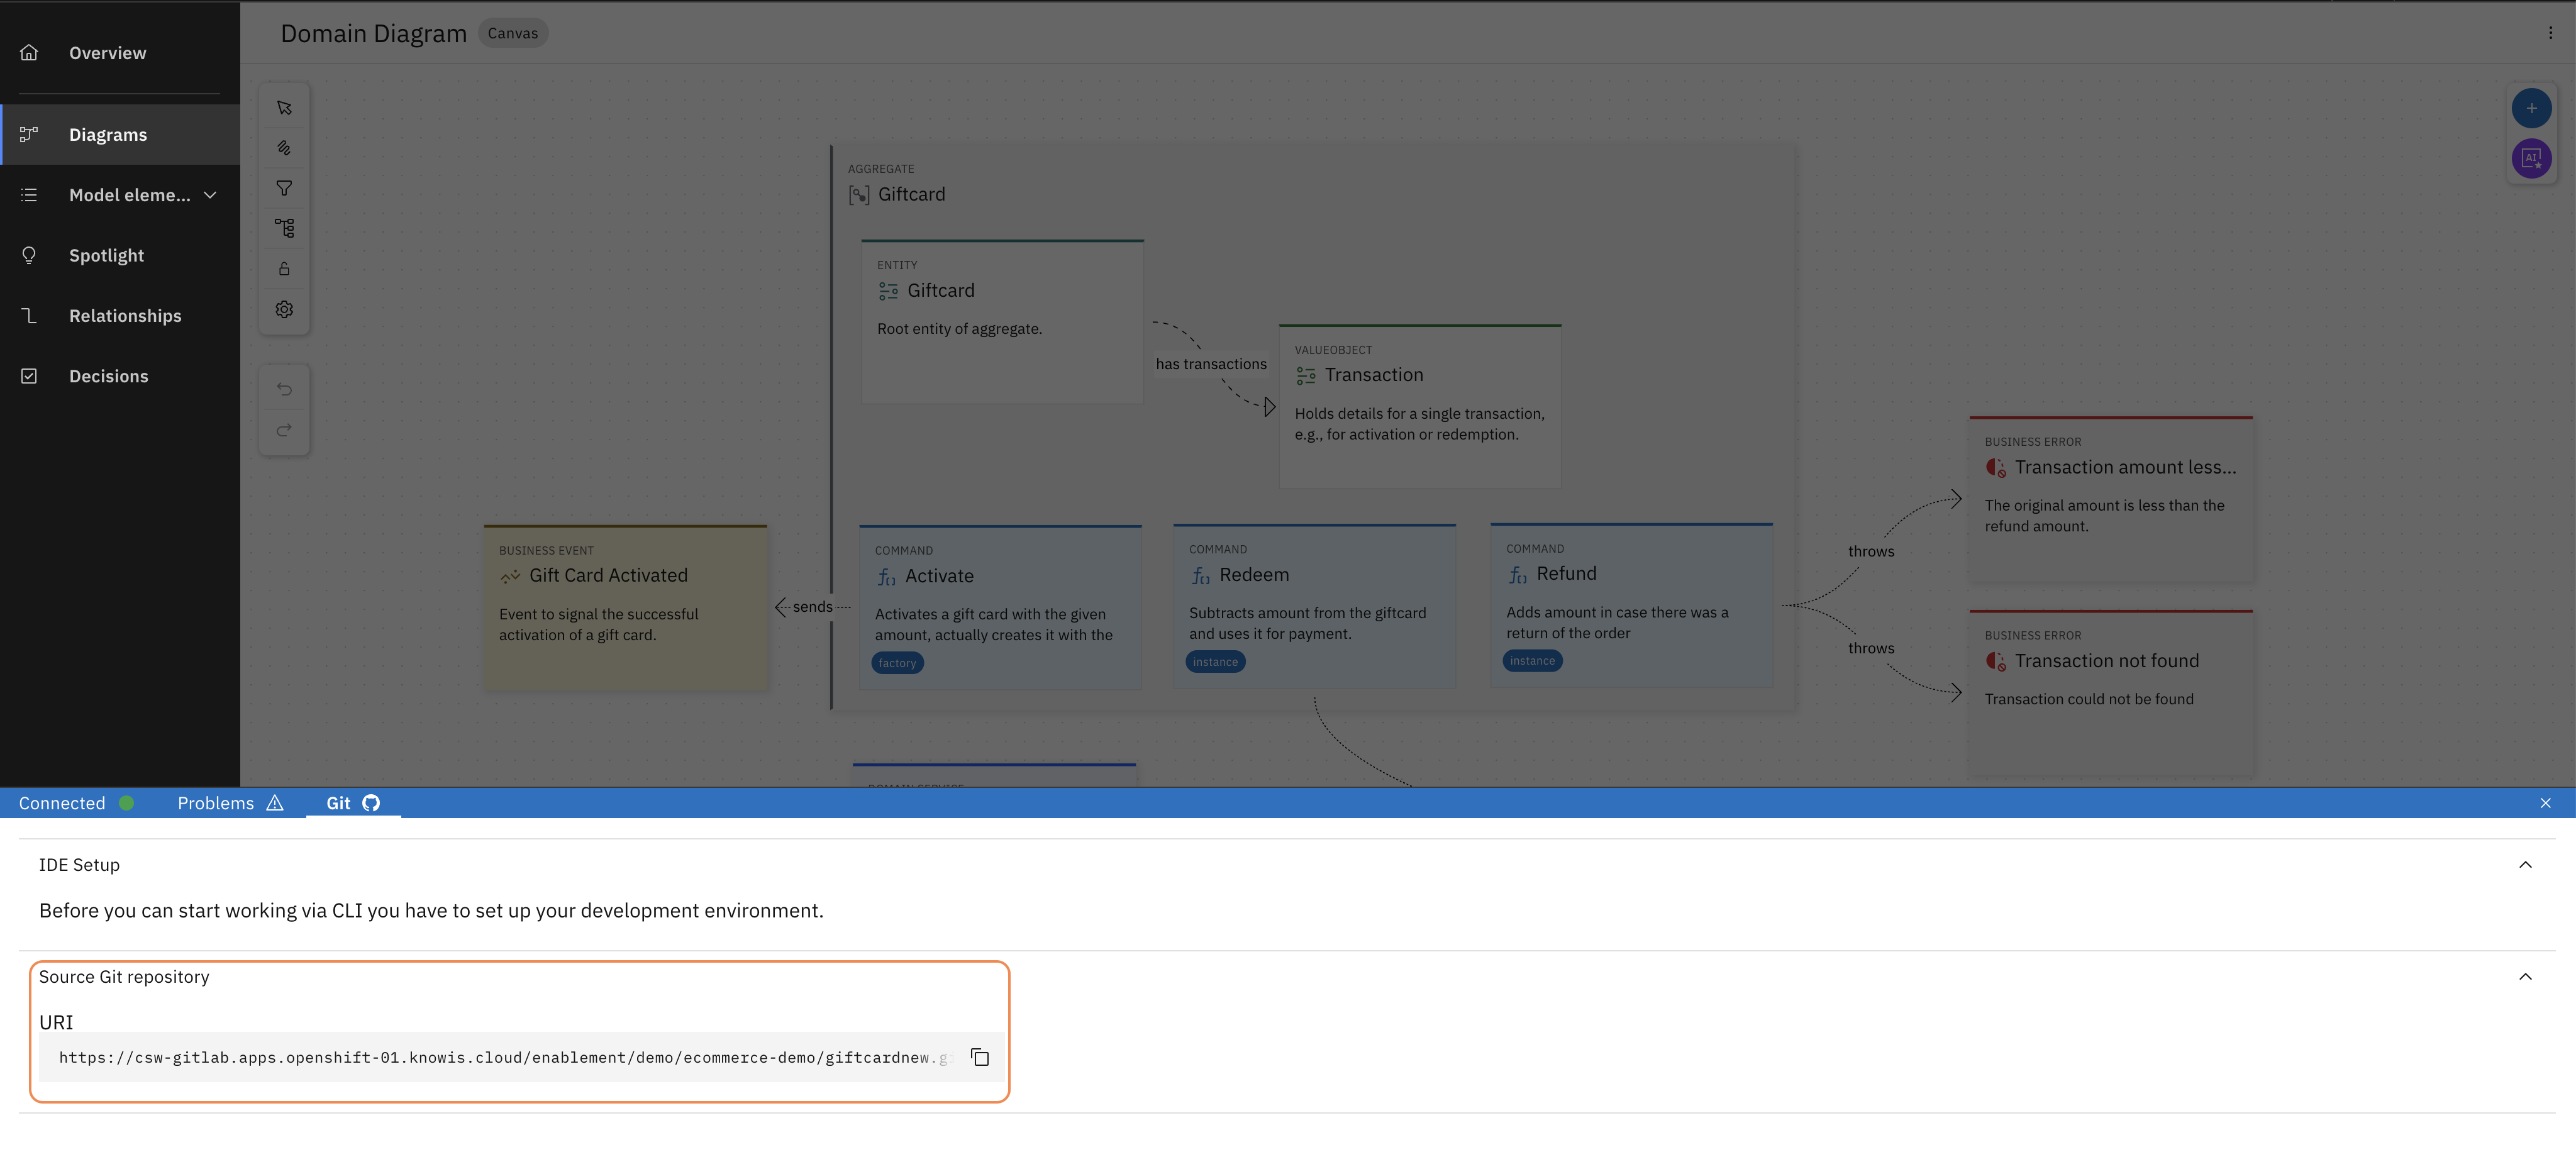Viewport: 2576px width, 1157px height.
Task: Open canvas settings gear icon
Action: point(284,309)
